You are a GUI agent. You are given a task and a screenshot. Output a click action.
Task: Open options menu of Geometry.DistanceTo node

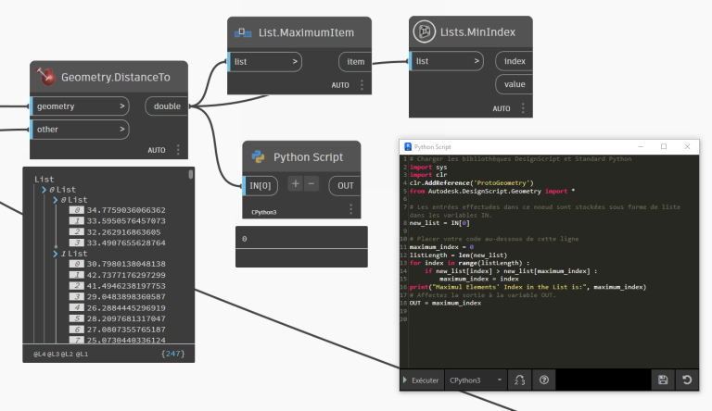[178, 150]
